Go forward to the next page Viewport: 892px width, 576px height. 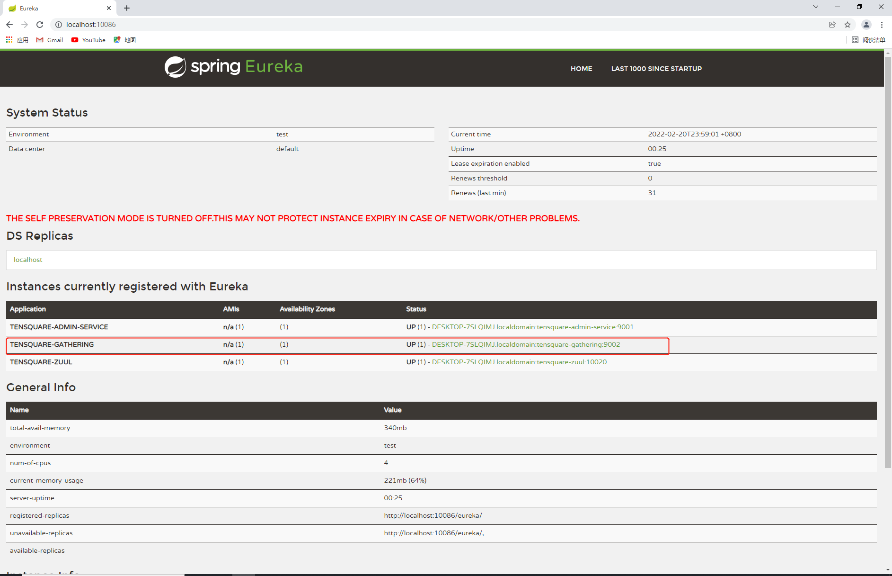pyautogui.click(x=25, y=25)
